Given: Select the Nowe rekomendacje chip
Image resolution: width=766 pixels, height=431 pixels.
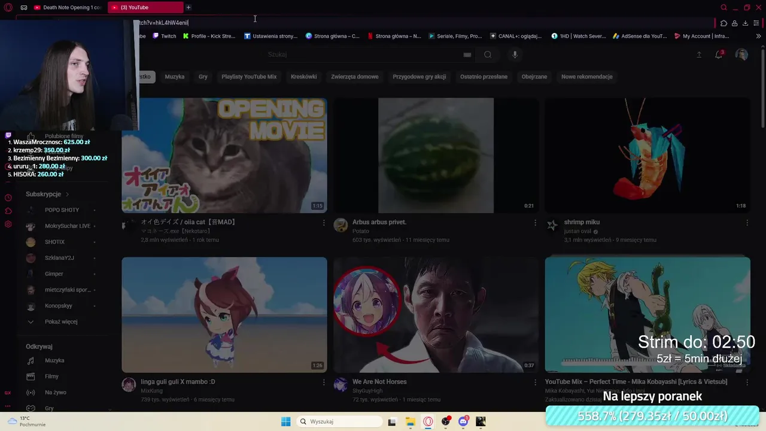Looking at the screenshot, I should [x=586, y=77].
